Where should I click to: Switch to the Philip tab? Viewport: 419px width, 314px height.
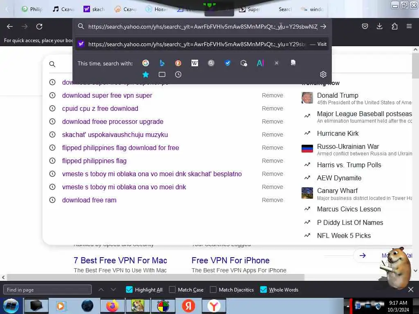coord(32,9)
